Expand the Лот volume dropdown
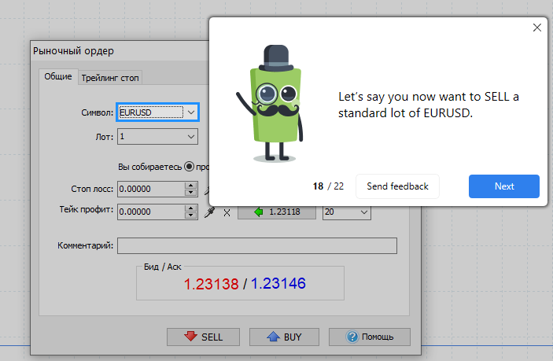 (190, 137)
